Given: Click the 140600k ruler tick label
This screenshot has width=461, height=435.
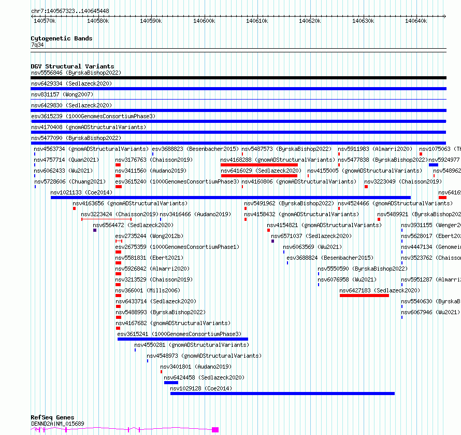Looking at the screenshot, I should pos(204,21).
